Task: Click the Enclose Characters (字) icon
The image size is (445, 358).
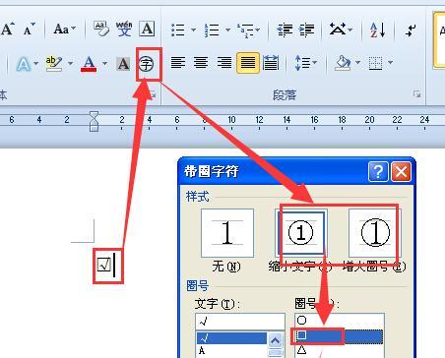Action: [146, 64]
